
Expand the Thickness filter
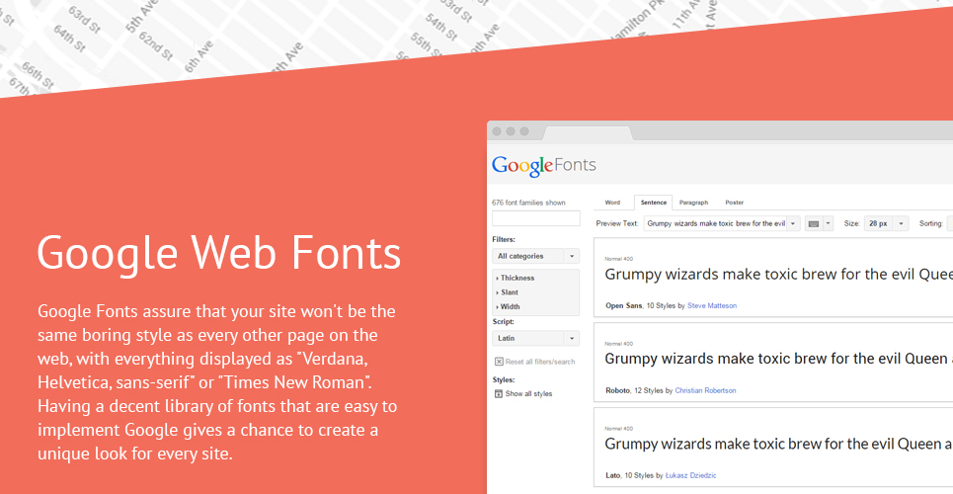click(516, 278)
